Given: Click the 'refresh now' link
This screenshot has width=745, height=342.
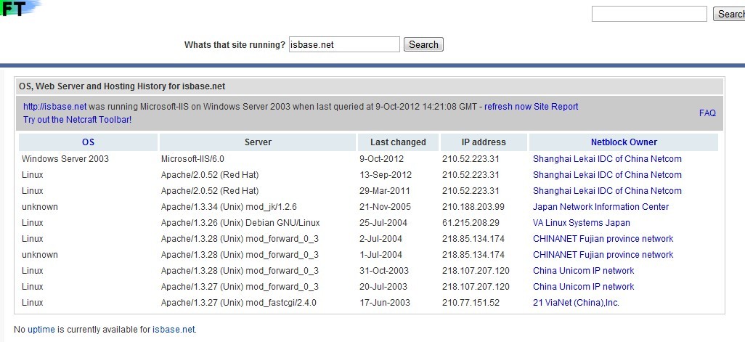Looking at the screenshot, I should click(508, 107).
